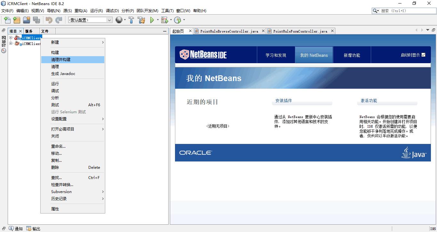Expand the second iCRMClient project node
The height and width of the screenshot is (232, 437).
11,43
